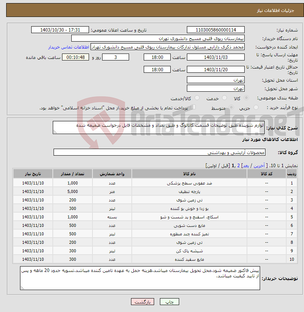
Task: Click the توضیحات خریدار text area
Action: pos(140,278)
